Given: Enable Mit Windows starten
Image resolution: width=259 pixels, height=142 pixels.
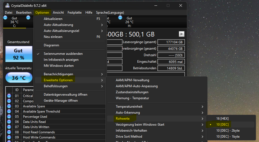Looking at the screenshot, I should [70, 66].
